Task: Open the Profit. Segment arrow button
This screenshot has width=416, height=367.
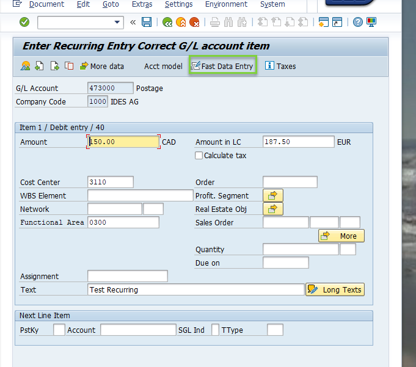Action: coord(273,195)
